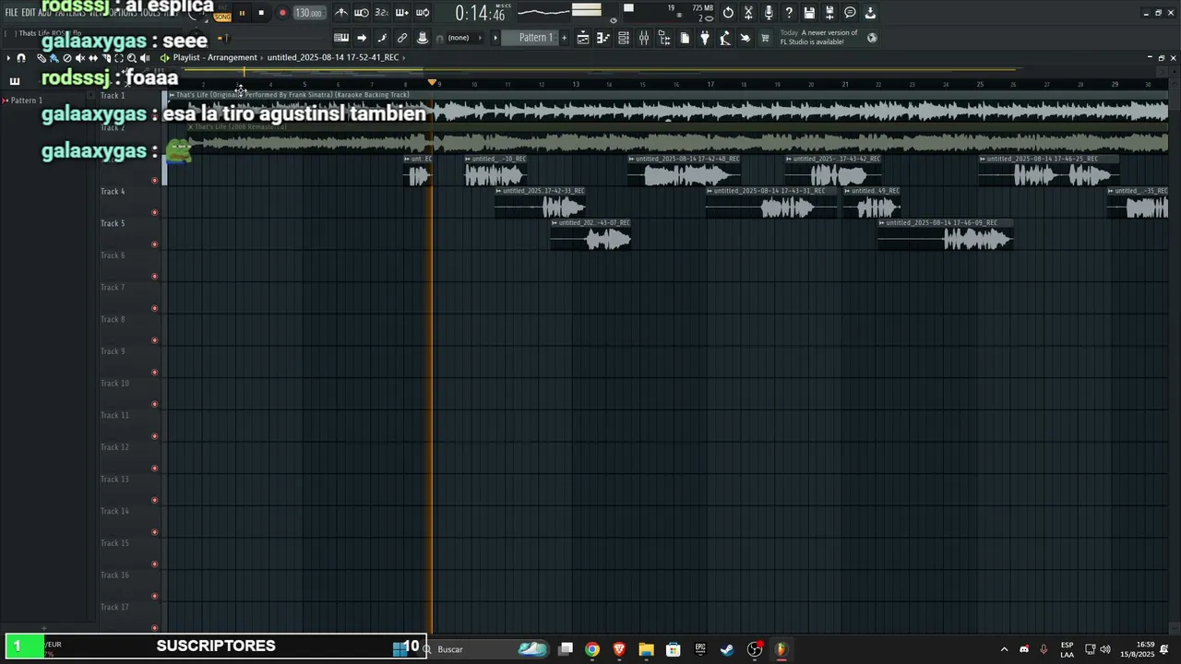The height and width of the screenshot is (664, 1181).
Task: Add new pattern with plus button
Action: (564, 38)
